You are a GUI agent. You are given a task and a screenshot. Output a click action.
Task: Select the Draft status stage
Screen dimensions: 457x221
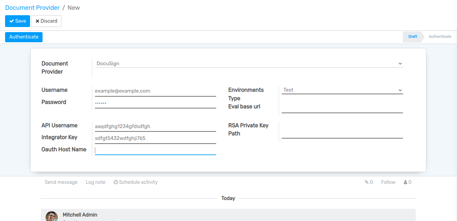412,36
